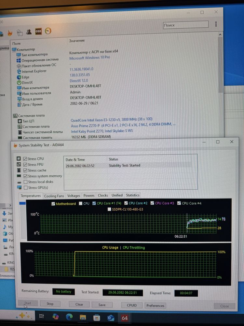This screenshot has height=326, width=244.
Task: Click the Компьютер section icon
Action: click(x=14, y=50)
